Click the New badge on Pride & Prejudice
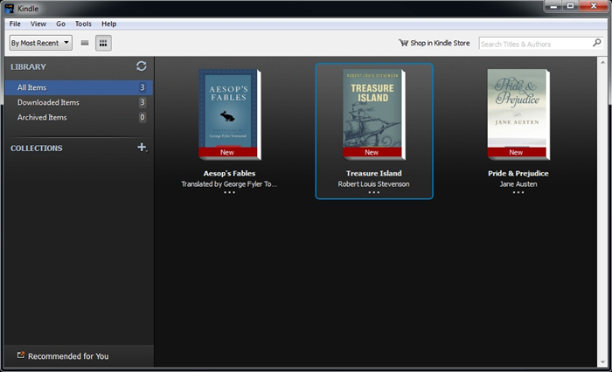612x372 pixels. [517, 152]
